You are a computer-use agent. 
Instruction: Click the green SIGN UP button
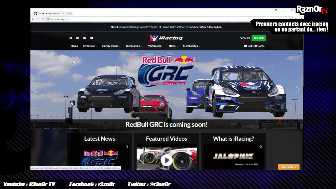[259, 38]
